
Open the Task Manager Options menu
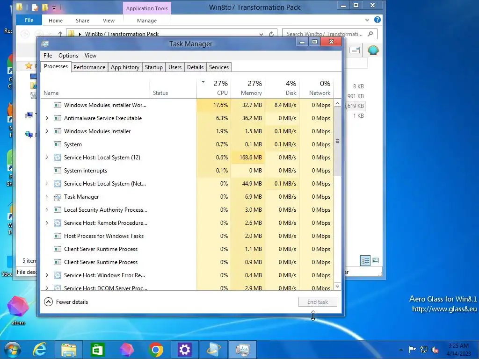tap(68, 56)
